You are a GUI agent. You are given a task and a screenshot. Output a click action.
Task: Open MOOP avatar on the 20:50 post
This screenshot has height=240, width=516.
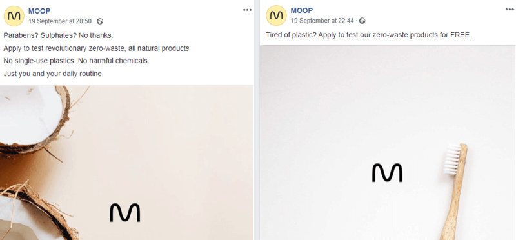[x=14, y=15]
